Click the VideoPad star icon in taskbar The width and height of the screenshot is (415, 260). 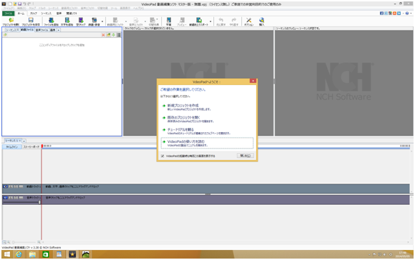click(72, 254)
